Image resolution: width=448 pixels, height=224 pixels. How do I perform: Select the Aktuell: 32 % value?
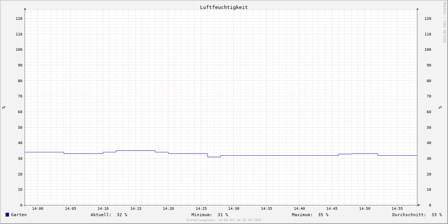(x=109, y=215)
